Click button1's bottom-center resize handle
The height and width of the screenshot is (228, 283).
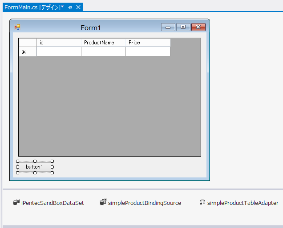point(35,173)
